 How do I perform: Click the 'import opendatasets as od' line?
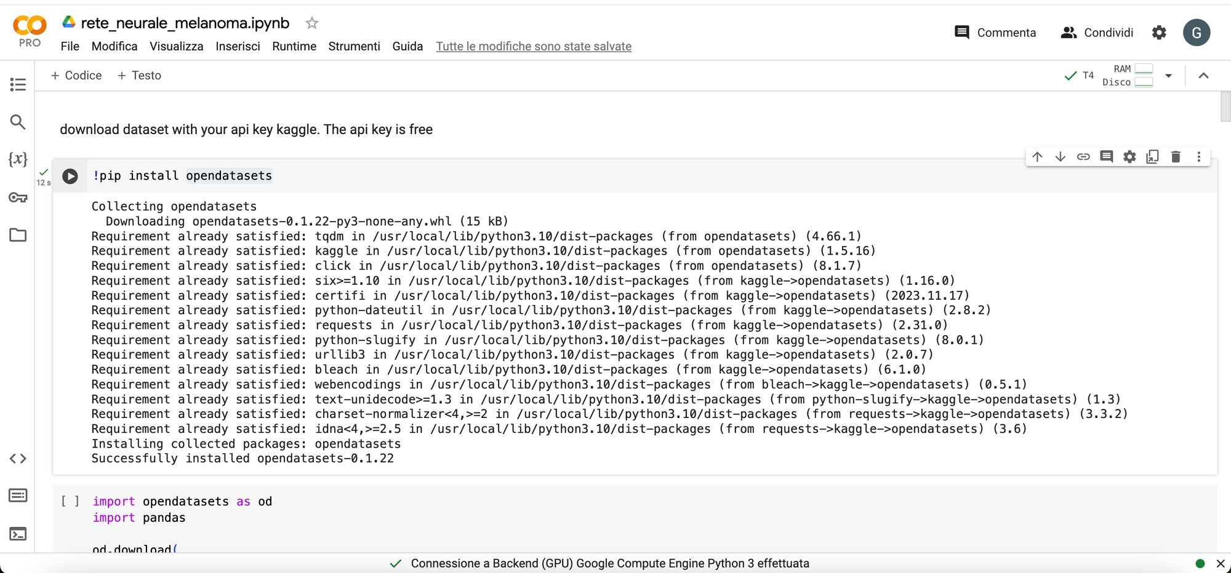pos(182,501)
